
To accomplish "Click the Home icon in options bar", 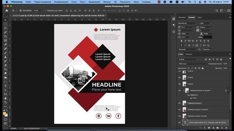I will pyautogui.click(x=7, y=11).
